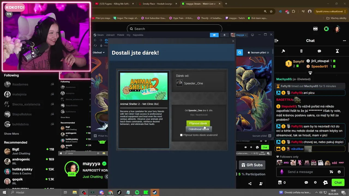Open the Přátelé menu in Steam
Image resolution: width=349 pixels, height=196 pixels.
(x=121, y=35)
